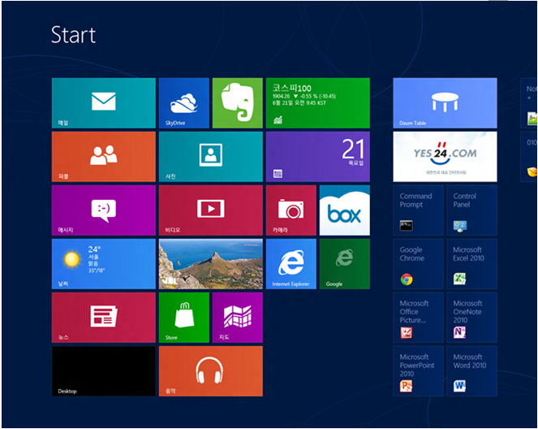Screen dimensions: 538x429
Task: Launch Microsoft Excel 2010 tile
Action: [x=471, y=263]
